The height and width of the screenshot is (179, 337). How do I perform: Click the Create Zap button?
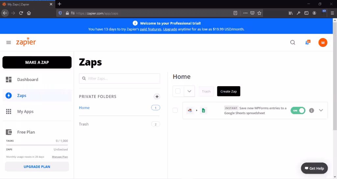228,91
